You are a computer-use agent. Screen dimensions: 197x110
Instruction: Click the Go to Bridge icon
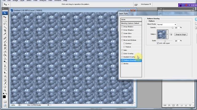136,5
